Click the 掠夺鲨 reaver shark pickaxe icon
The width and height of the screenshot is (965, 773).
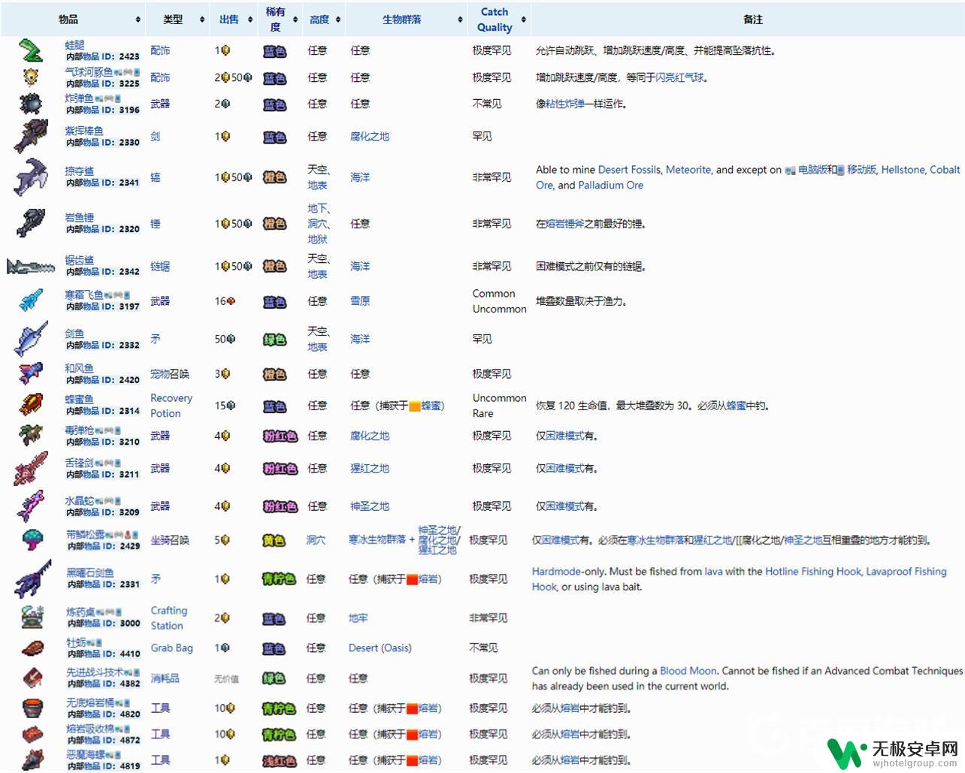(31, 177)
